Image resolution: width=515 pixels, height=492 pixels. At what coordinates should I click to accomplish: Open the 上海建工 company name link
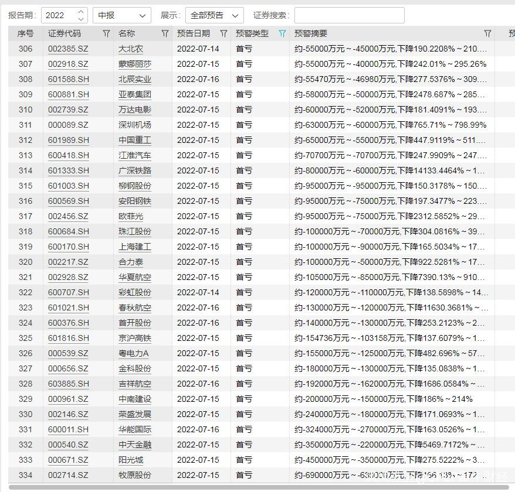coord(135,247)
